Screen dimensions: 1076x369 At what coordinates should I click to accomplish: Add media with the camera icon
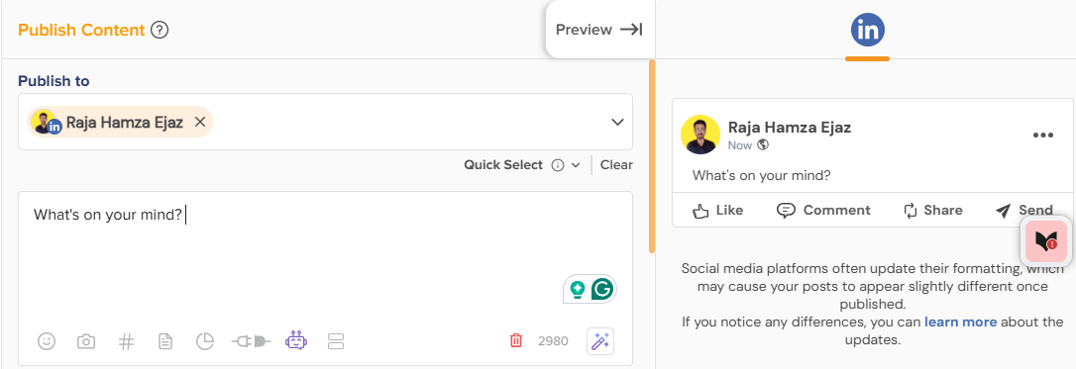(86, 341)
